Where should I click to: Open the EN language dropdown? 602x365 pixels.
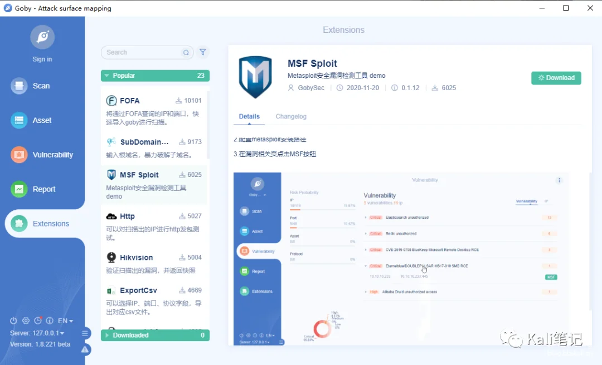(x=65, y=320)
